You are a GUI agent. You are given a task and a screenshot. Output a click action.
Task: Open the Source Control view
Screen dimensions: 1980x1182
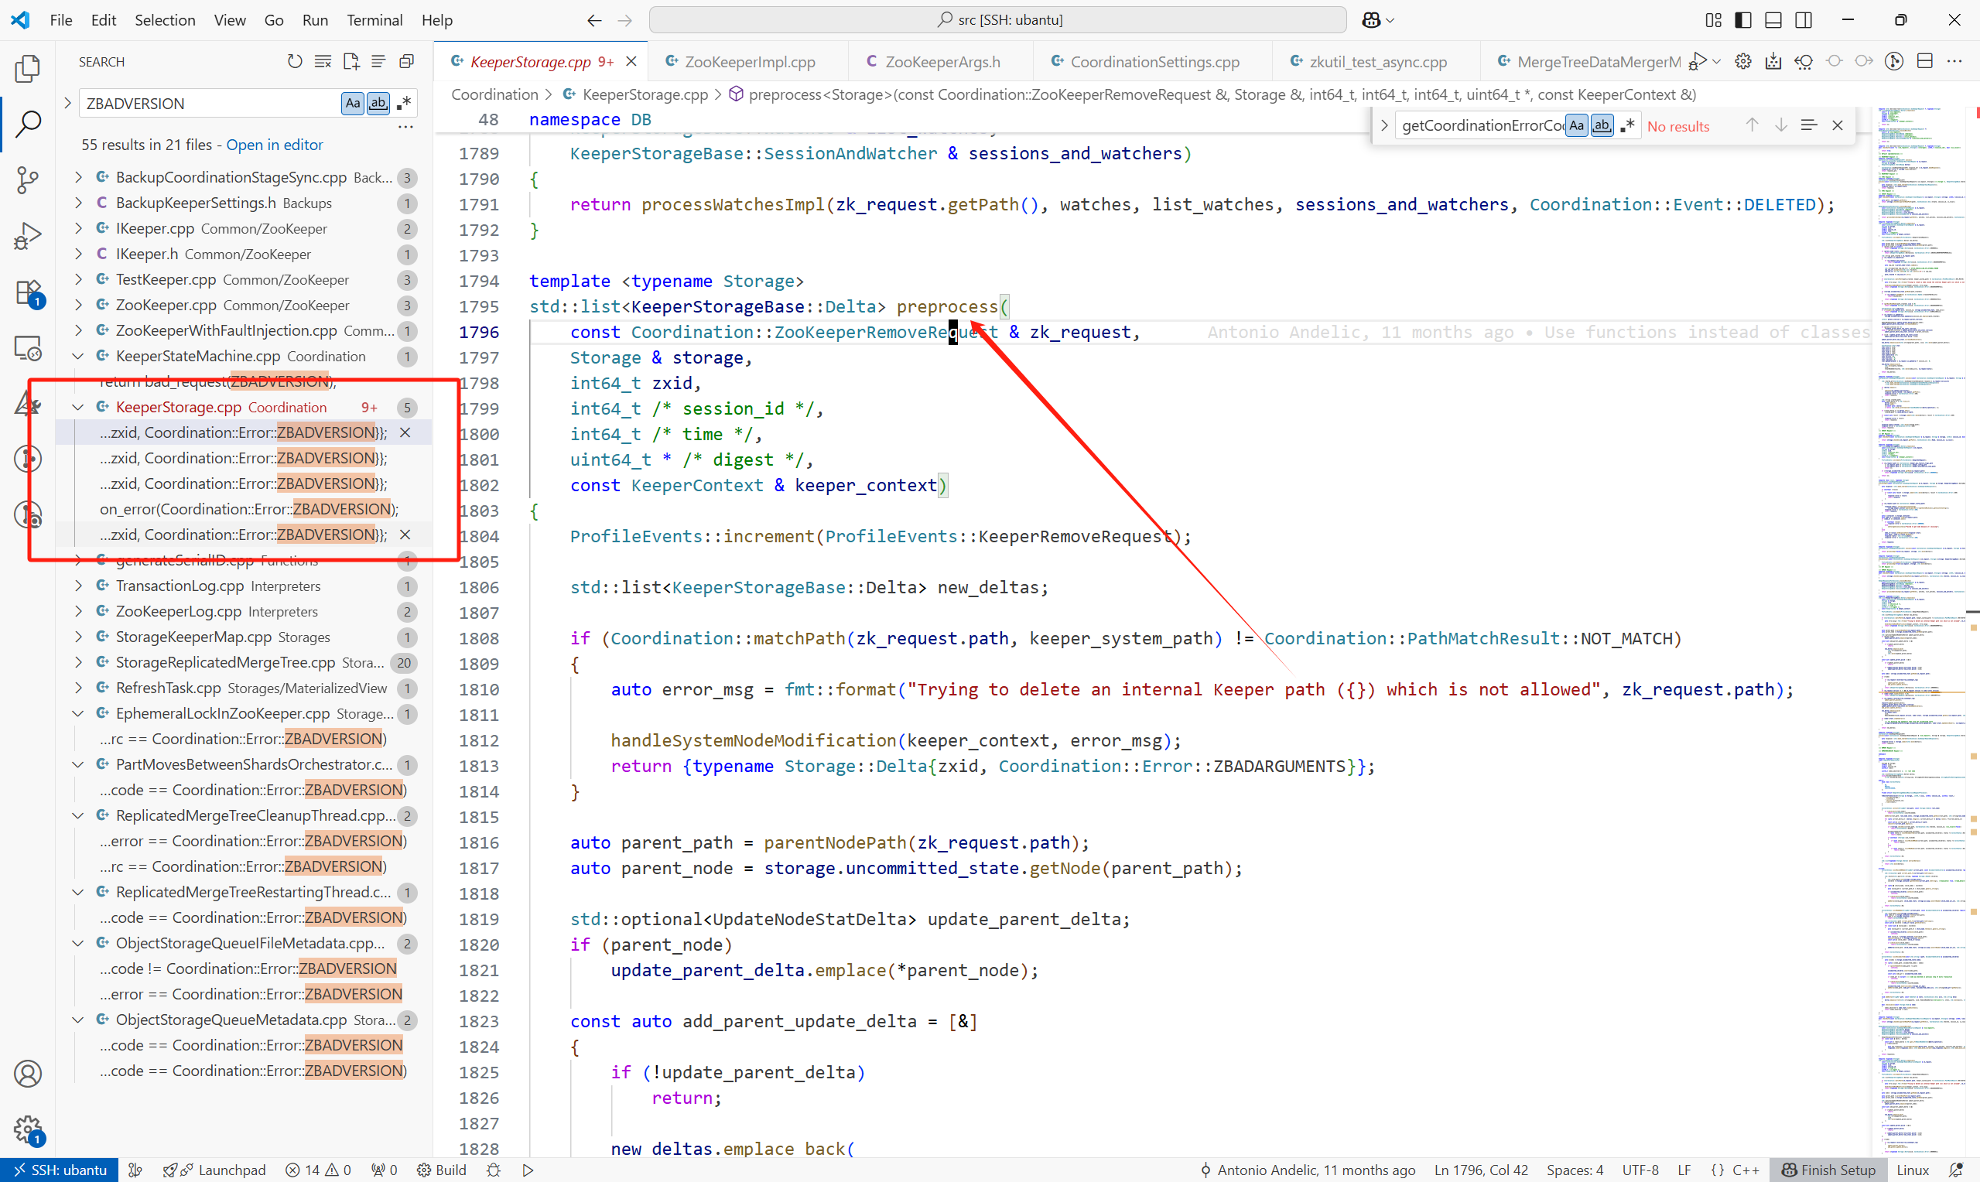pyautogui.click(x=28, y=180)
